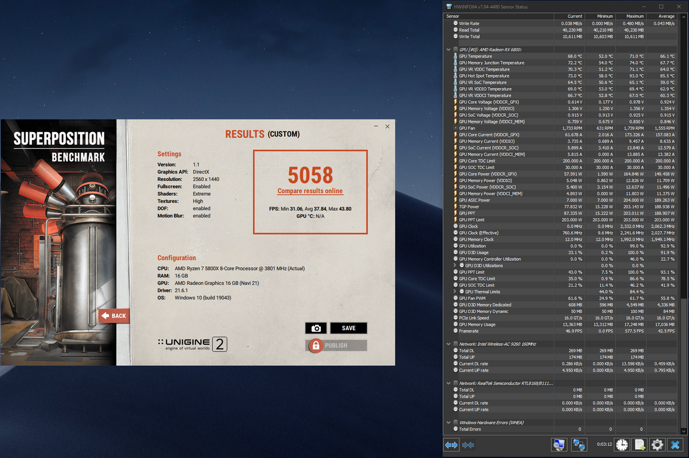Click the 5058 benchmark score

310,175
